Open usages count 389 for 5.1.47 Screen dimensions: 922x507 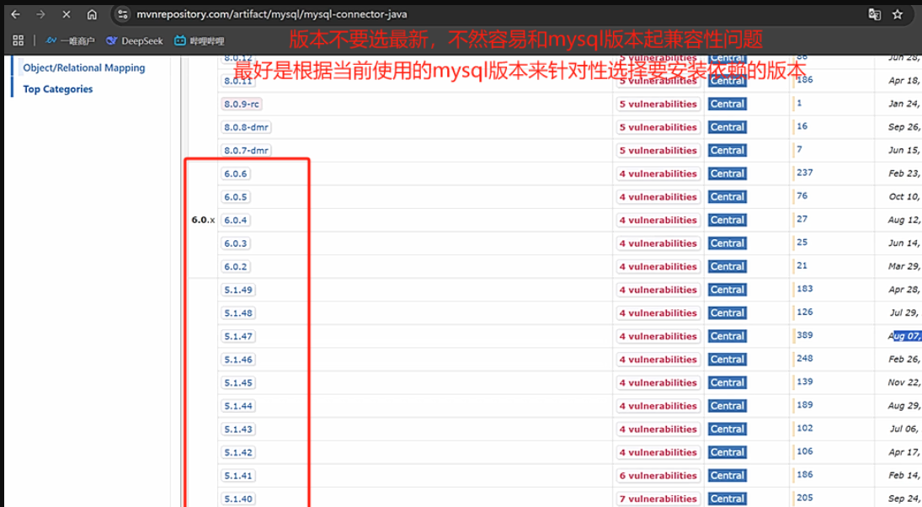coord(805,335)
